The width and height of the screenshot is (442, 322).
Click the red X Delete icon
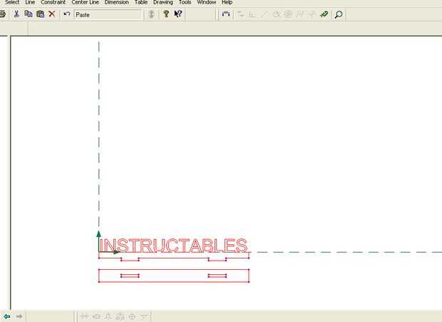tap(52, 14)
